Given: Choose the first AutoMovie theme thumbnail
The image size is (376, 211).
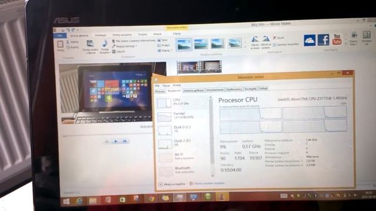Looking at the screenshot, I should click(x=184, y=45).
